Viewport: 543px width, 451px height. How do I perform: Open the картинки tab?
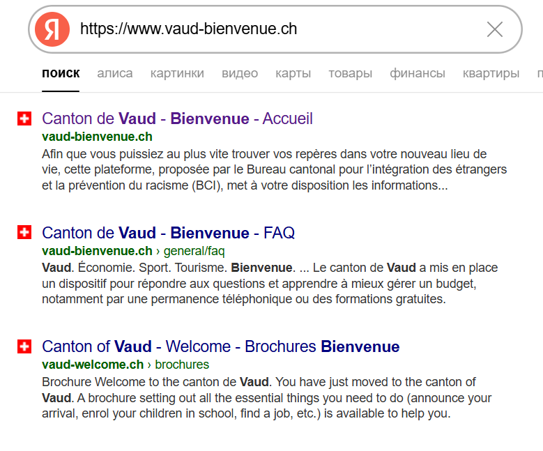pyautogui.click(x=177, y=73)
